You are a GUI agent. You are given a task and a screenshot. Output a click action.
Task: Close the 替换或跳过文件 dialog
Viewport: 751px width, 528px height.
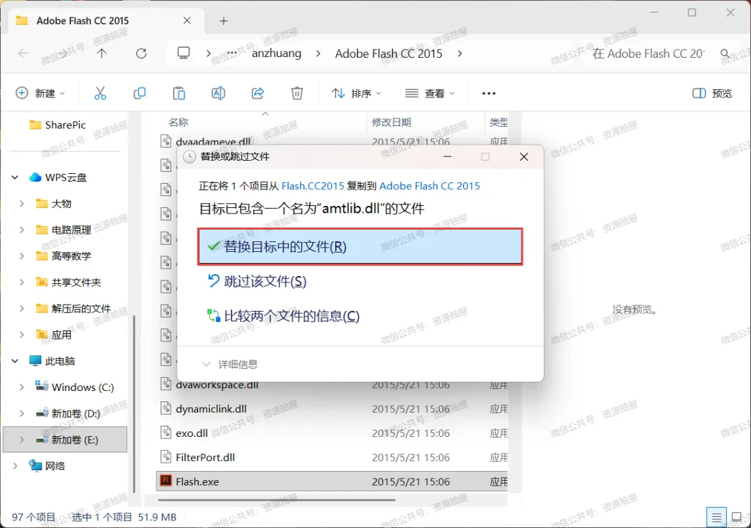pyautogui.click(x=524, y=157)
